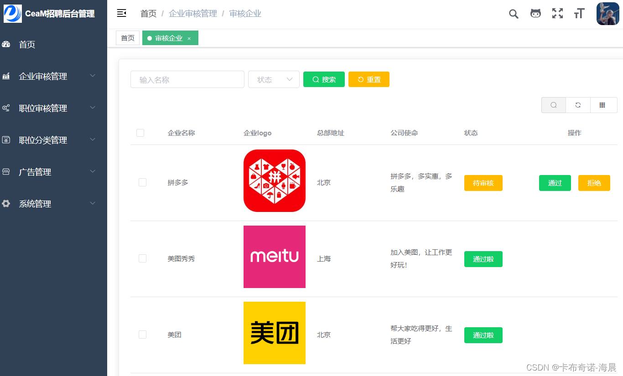Click the 状态 column header

click(x=471, y=133)
